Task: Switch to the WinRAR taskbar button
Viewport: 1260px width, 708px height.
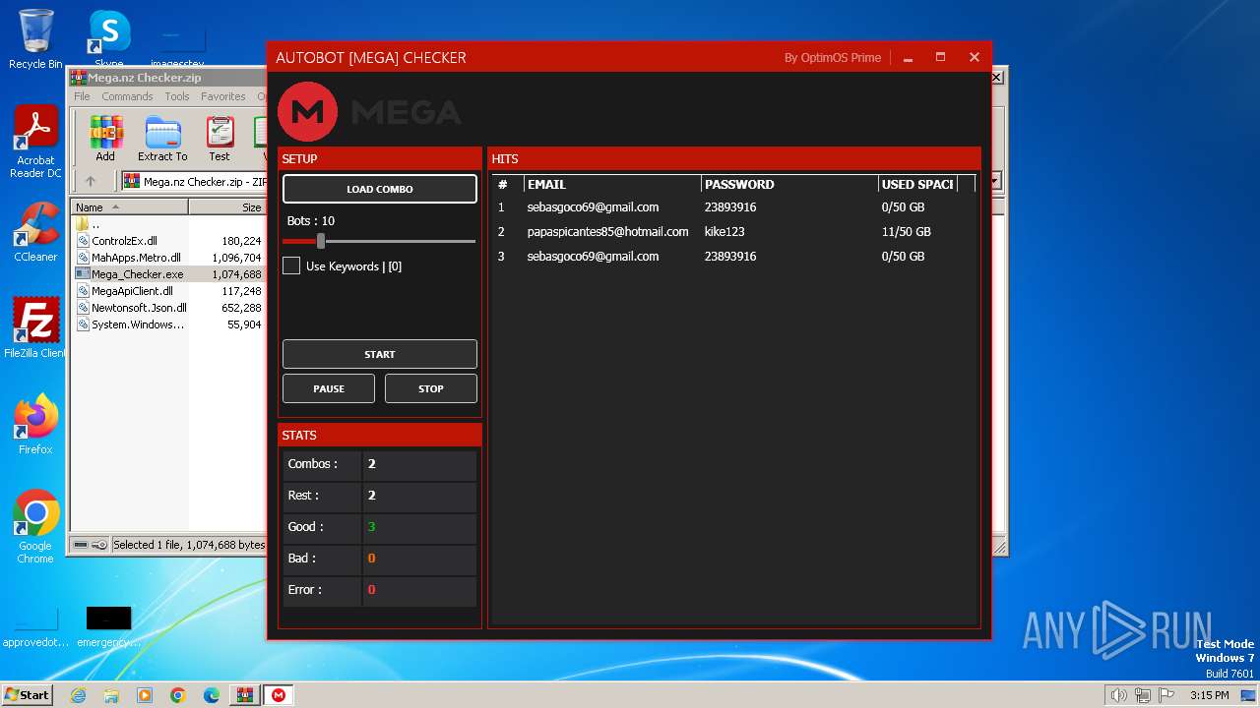Action: [244, 695]
